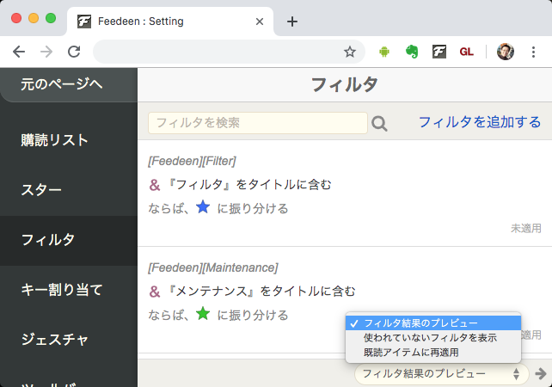Select フィルタ結果のプレビュー option
Viewport: 552px width, 387px height.
click(x=420, y=322)
